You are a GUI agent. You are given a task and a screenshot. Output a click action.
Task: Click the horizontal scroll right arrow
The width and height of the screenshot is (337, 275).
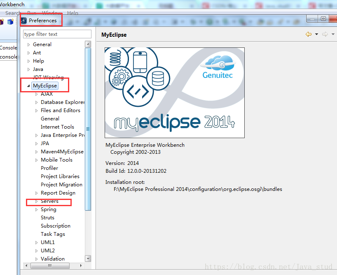(x=81, y=266)
